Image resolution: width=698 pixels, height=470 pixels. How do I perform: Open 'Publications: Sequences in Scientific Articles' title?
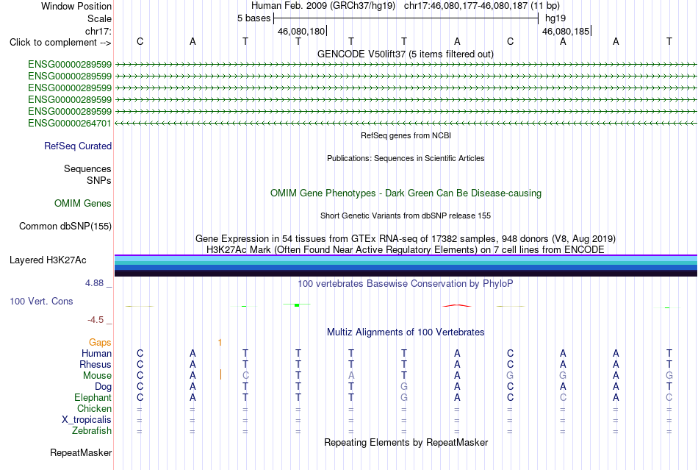click(406, 158)
